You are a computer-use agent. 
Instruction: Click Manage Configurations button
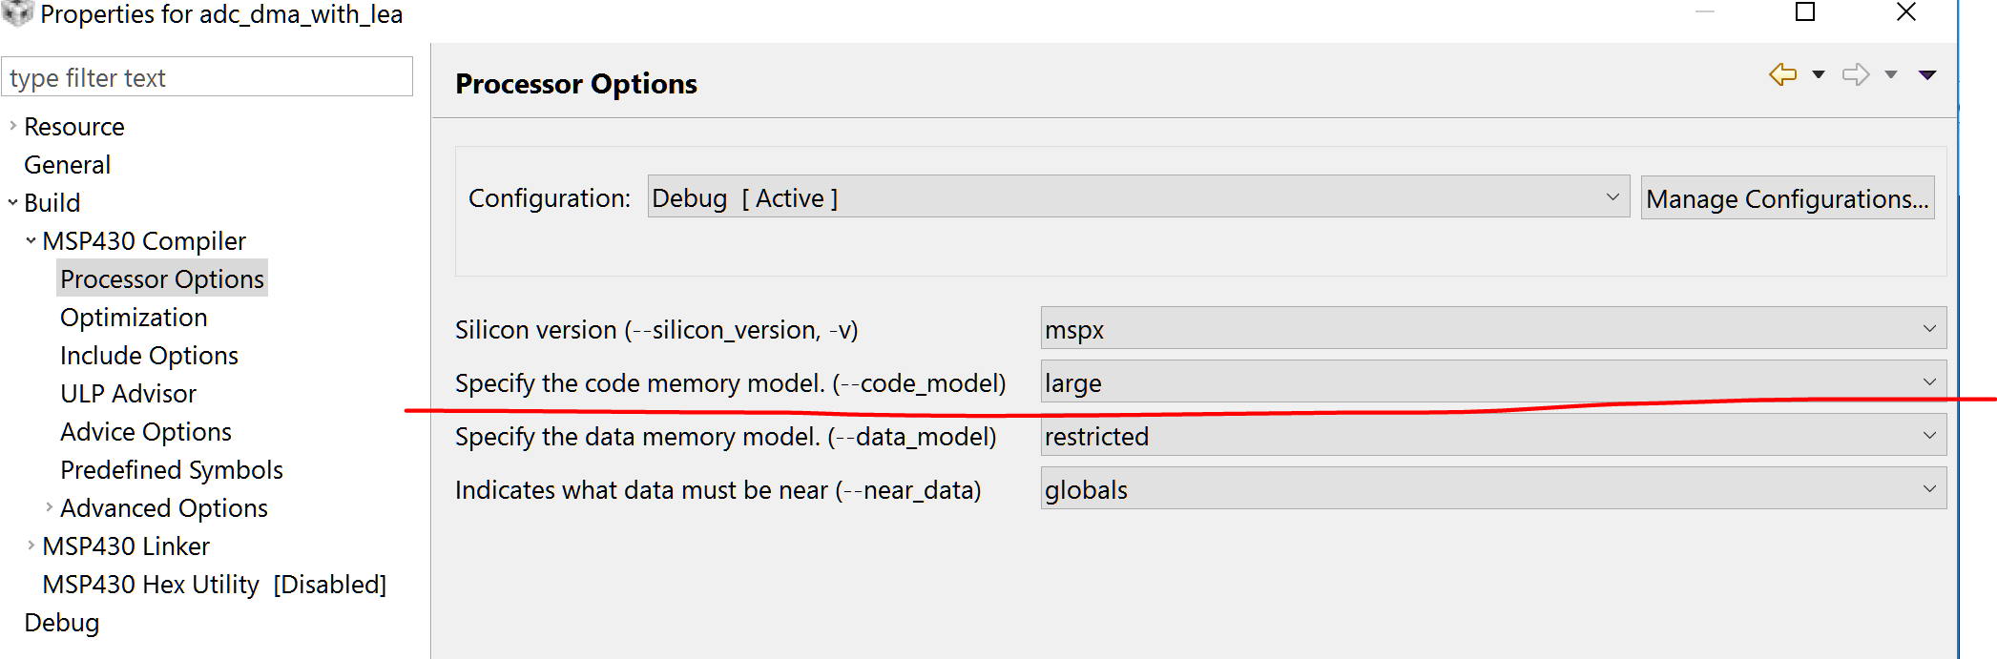[1787, 198]
